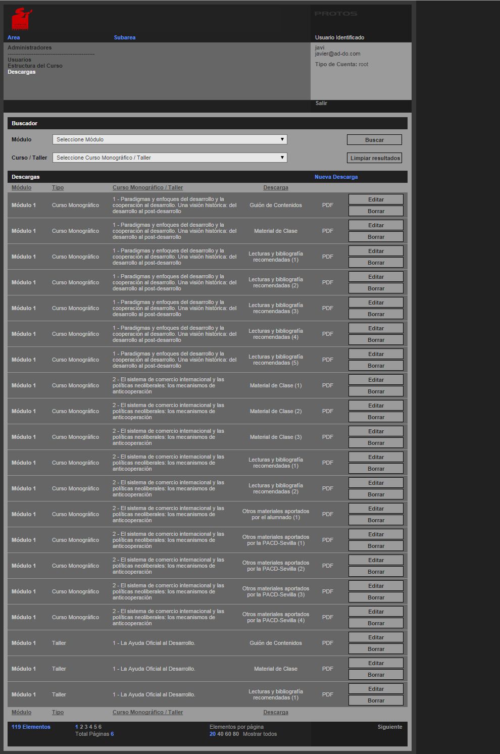
Task: Go to page 2 of results
Action: [81, 727]
